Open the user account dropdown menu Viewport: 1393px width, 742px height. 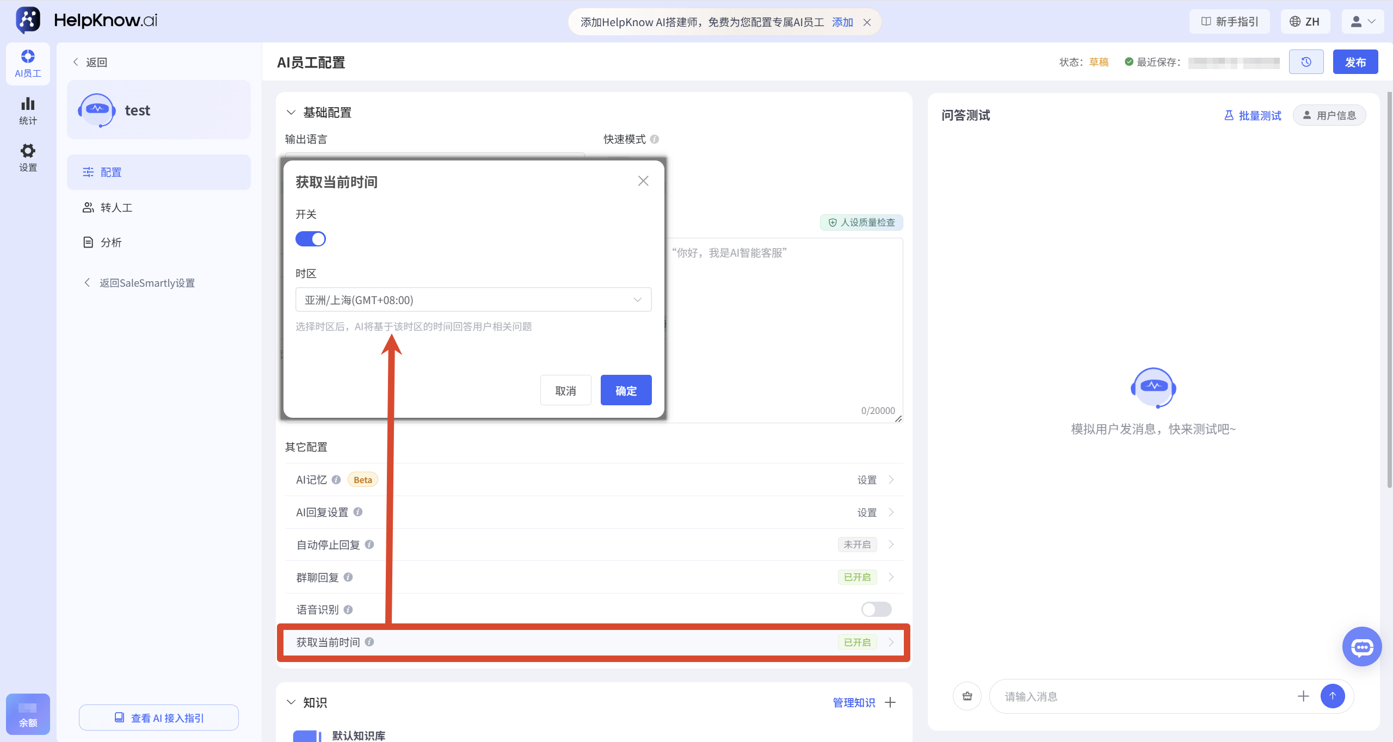click(1363, 22)
